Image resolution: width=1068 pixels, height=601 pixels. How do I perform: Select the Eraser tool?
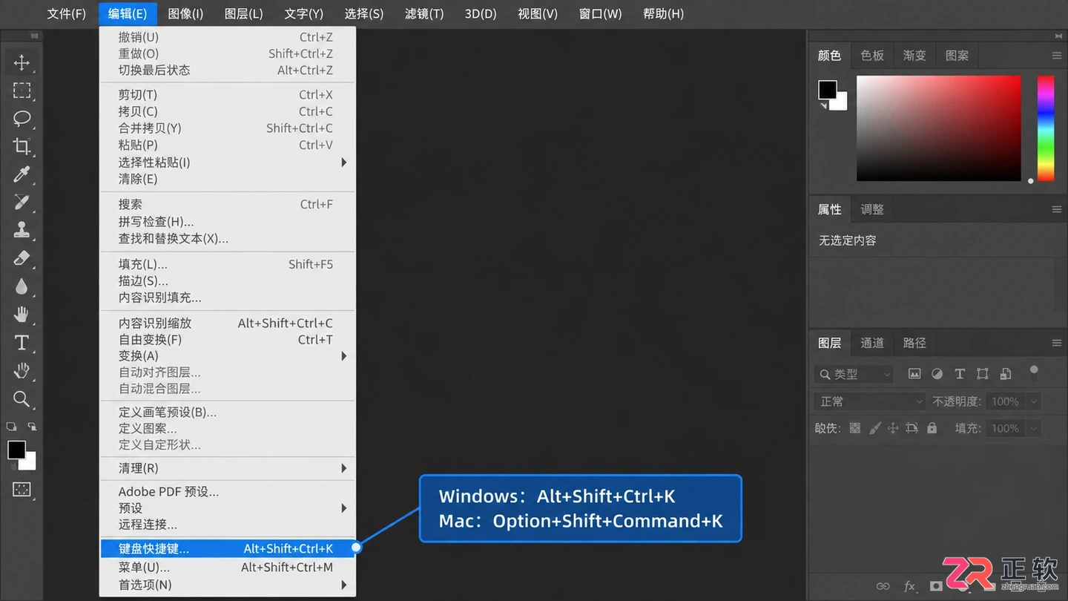tap(22, 258)
